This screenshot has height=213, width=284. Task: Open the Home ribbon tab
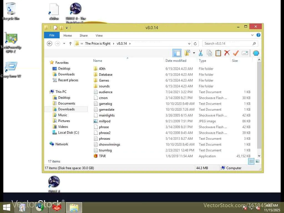click(68, 35)
